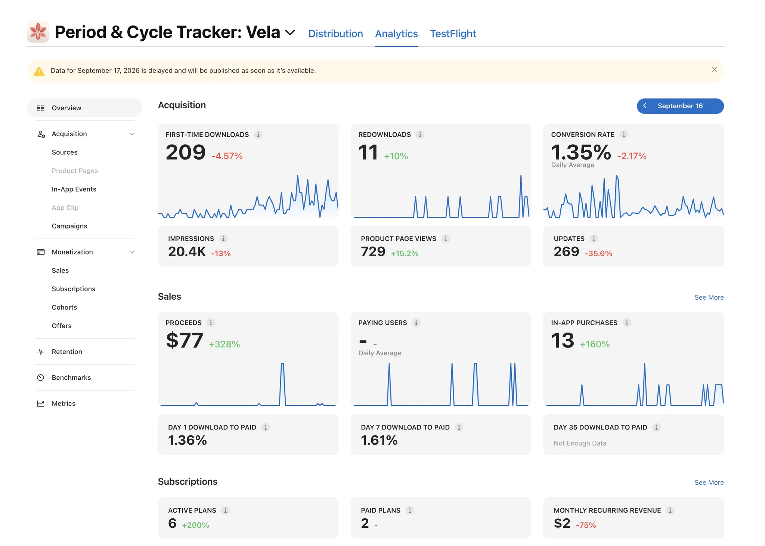Image resolution: width=765 pixels, height=546 pixels.
Task: Open the In-App Purchases chart
Action: pos(634,384)
